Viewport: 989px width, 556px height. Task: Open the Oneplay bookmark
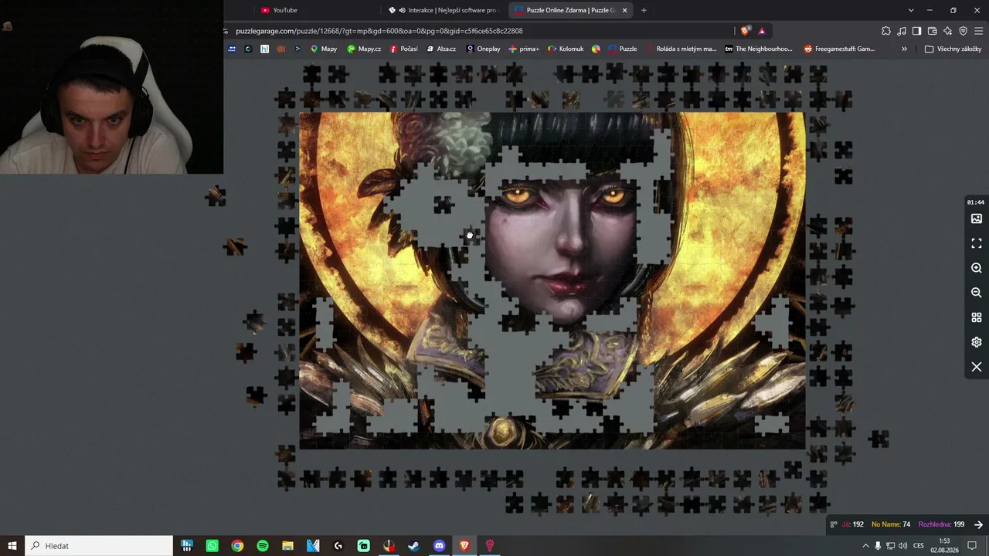click(x=483, y=49)
